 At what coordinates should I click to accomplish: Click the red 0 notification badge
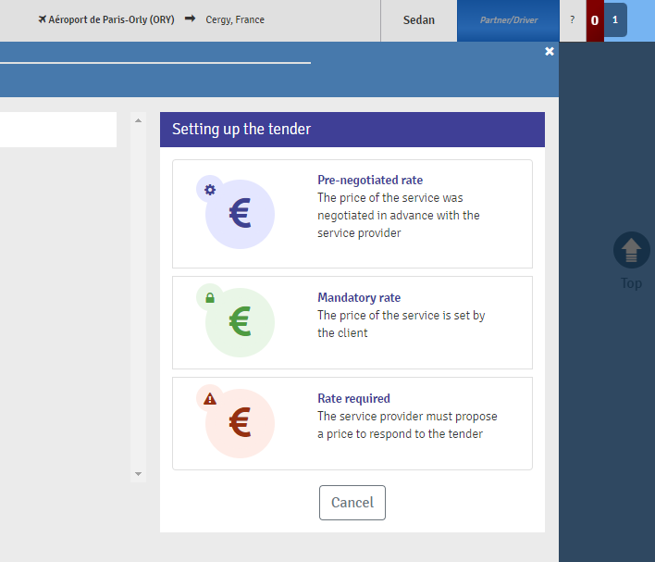click(595, 20)
